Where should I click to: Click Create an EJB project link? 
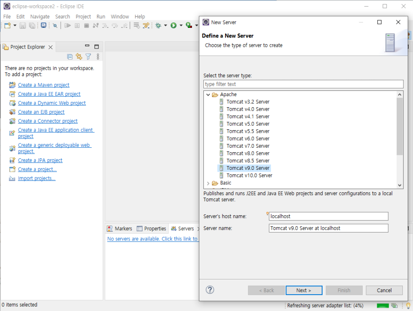[41, 112]
